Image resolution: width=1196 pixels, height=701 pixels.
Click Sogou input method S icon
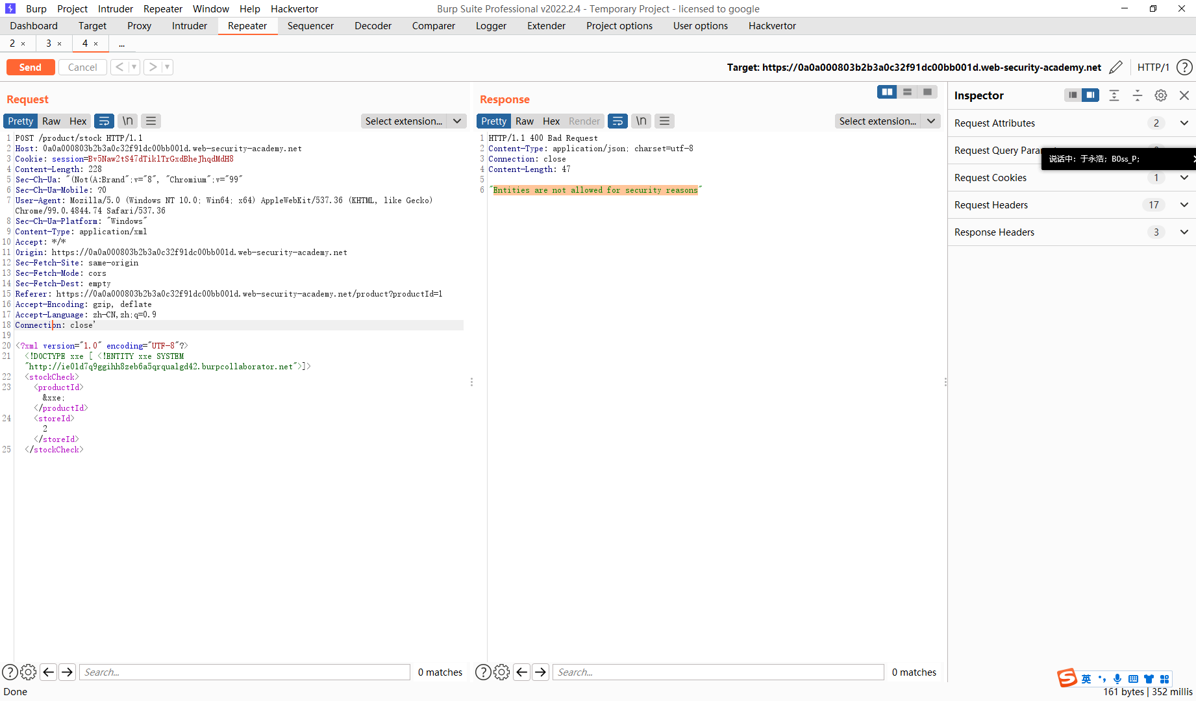1067,678
